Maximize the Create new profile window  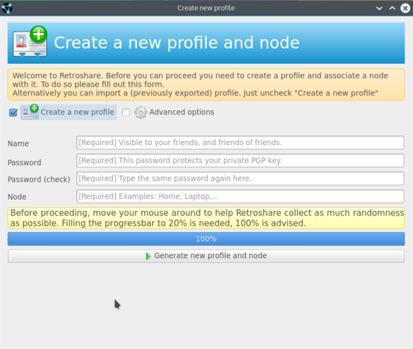coord(392,8)
